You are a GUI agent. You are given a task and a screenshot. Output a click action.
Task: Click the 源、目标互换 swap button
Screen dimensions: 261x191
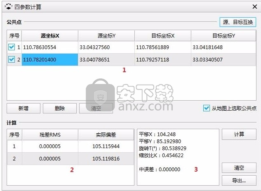pyautogui.click(x=238, y=22)
